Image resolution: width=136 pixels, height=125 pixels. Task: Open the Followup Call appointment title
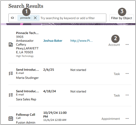pos(26,115)
